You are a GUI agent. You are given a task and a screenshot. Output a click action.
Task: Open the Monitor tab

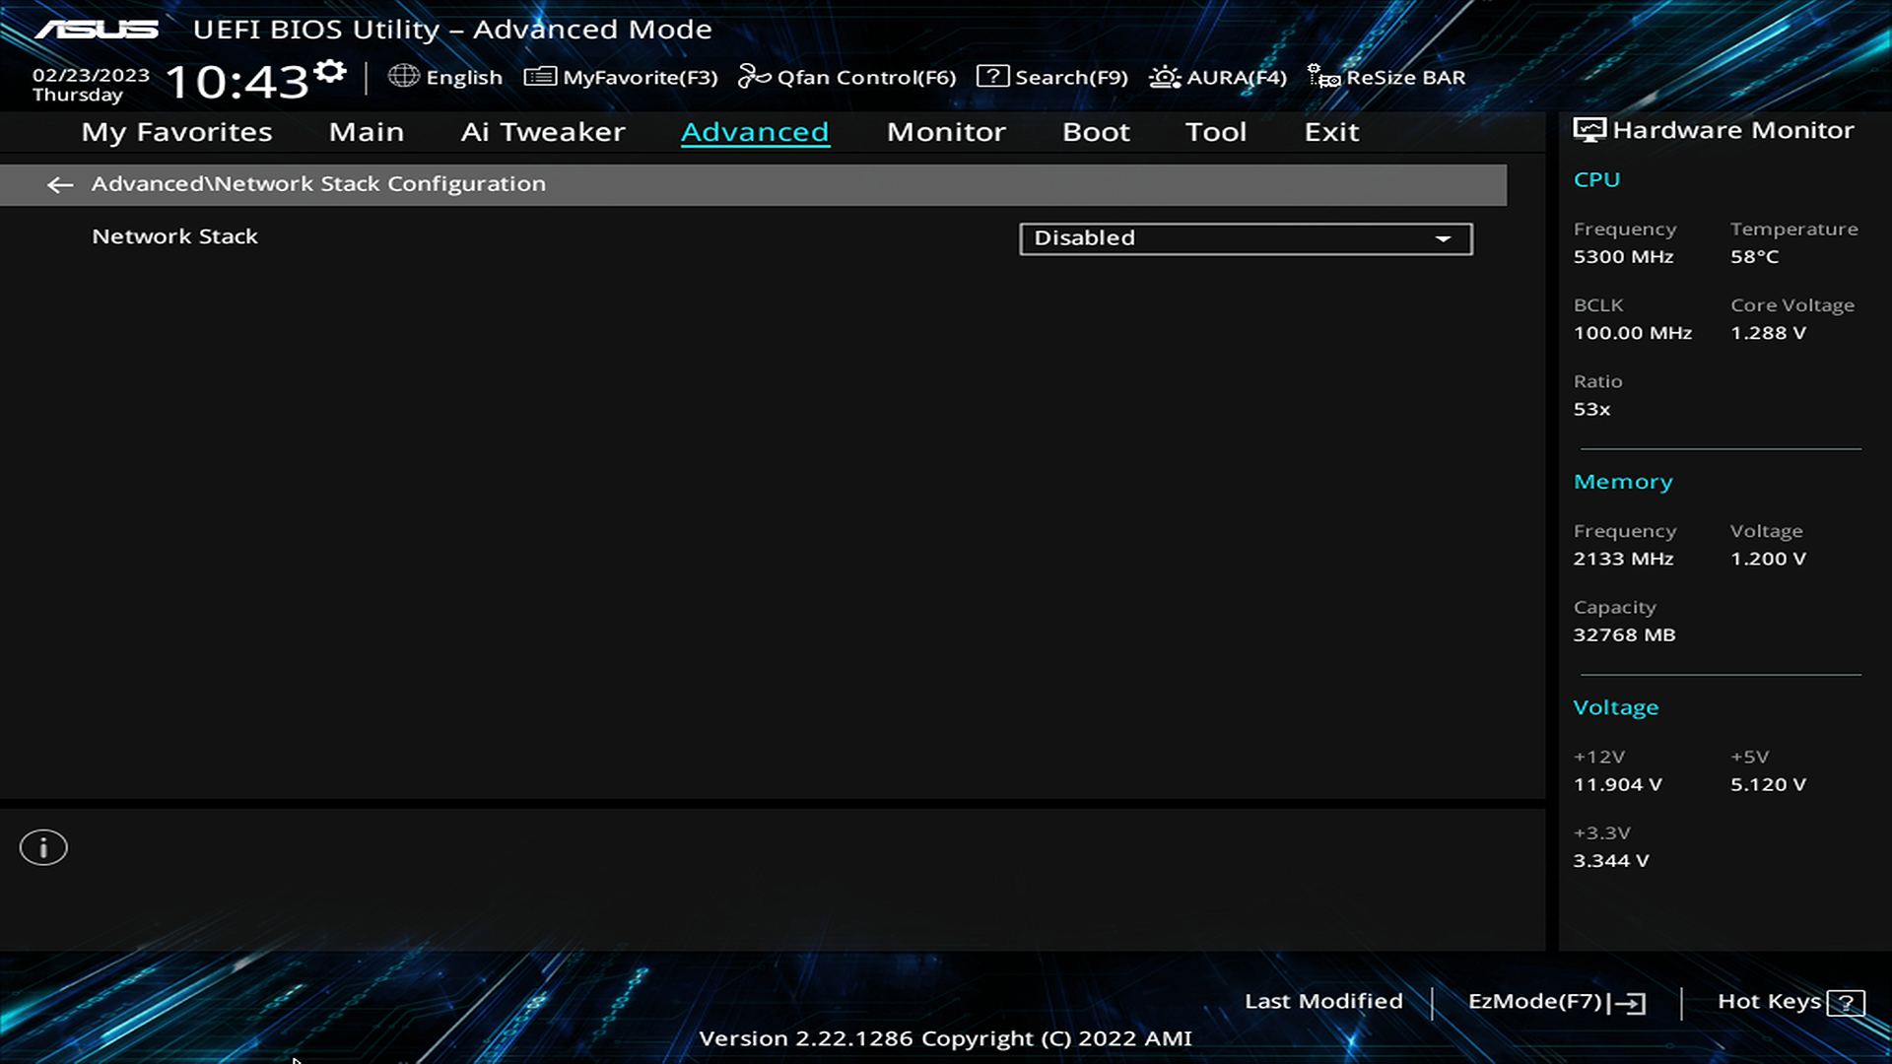tap(946, 132)
